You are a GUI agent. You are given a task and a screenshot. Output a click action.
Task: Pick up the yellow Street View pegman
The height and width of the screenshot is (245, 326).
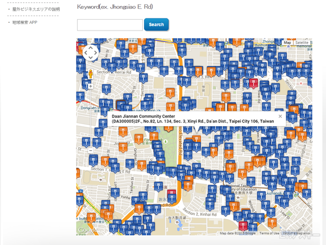[x=91, y=74]
